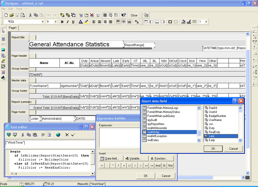Accept changes with Text editor checkmark icon
258x187 pixels.
click(73, 135)
